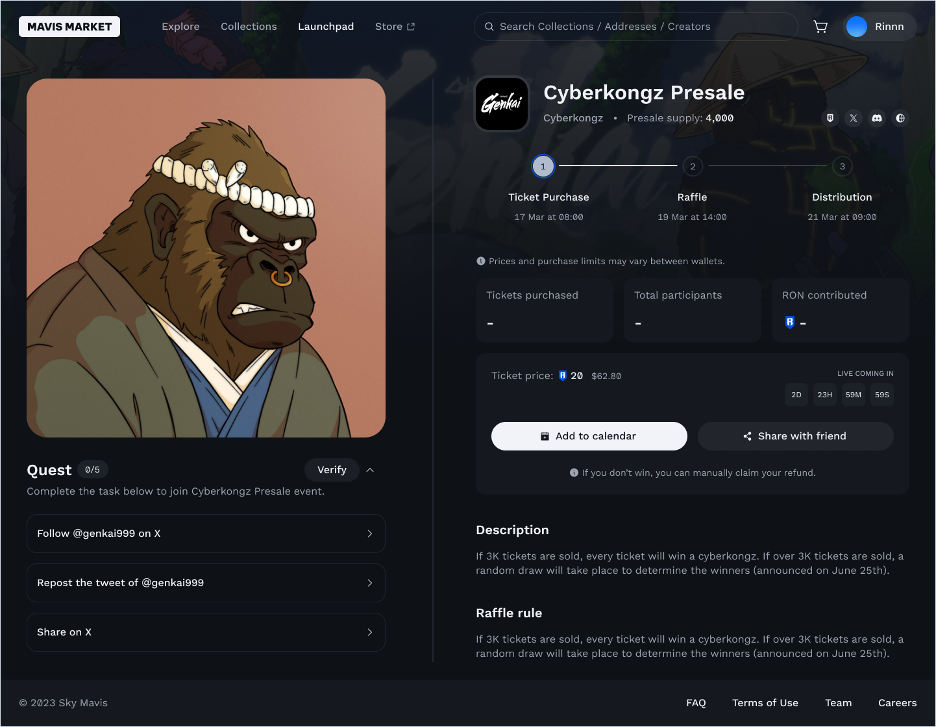Expand Follow @genkai999 on X quest
This screenshot has width=936, height=727.
pyautogui.click(x=206, y=534)
